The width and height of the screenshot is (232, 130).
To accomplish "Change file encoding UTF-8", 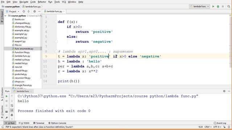I will [217, 127].
